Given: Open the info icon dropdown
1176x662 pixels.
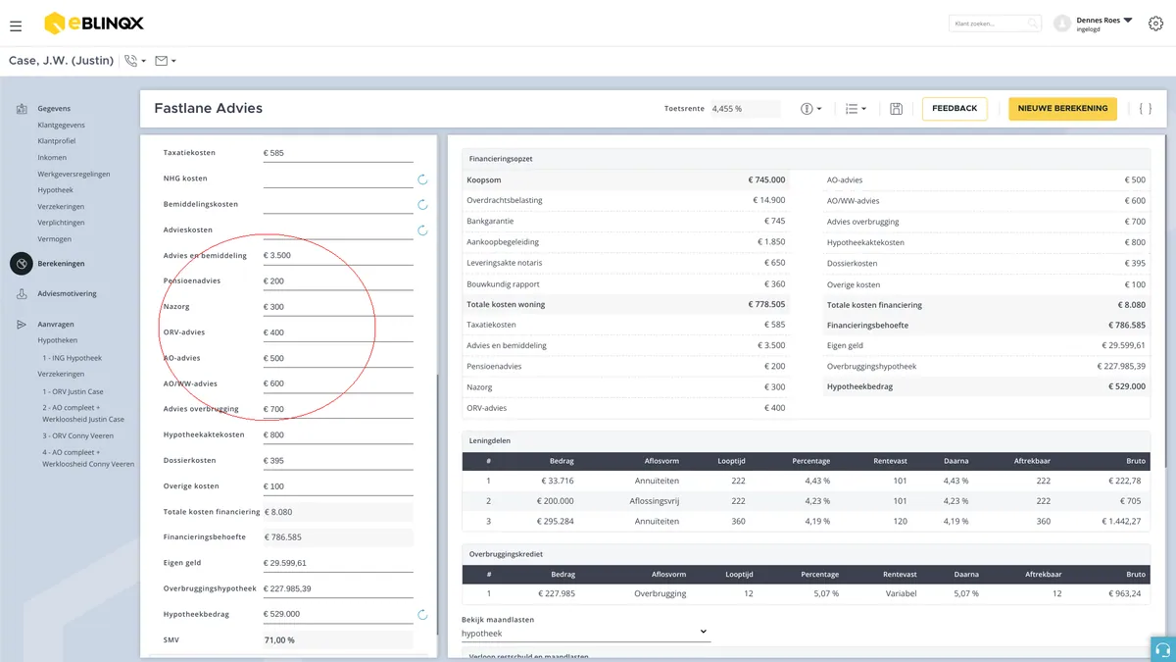Looking at the screenshot, I should [810, 109].
